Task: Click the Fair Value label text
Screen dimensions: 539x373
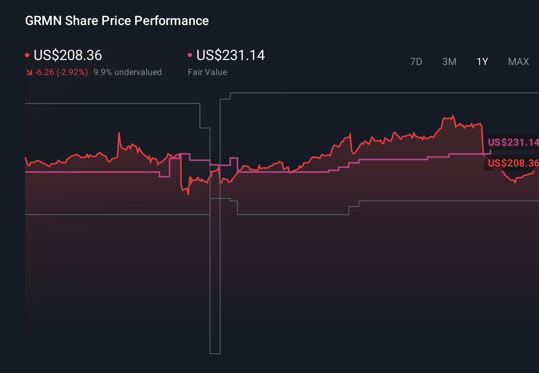Action: tap(207, 72)
